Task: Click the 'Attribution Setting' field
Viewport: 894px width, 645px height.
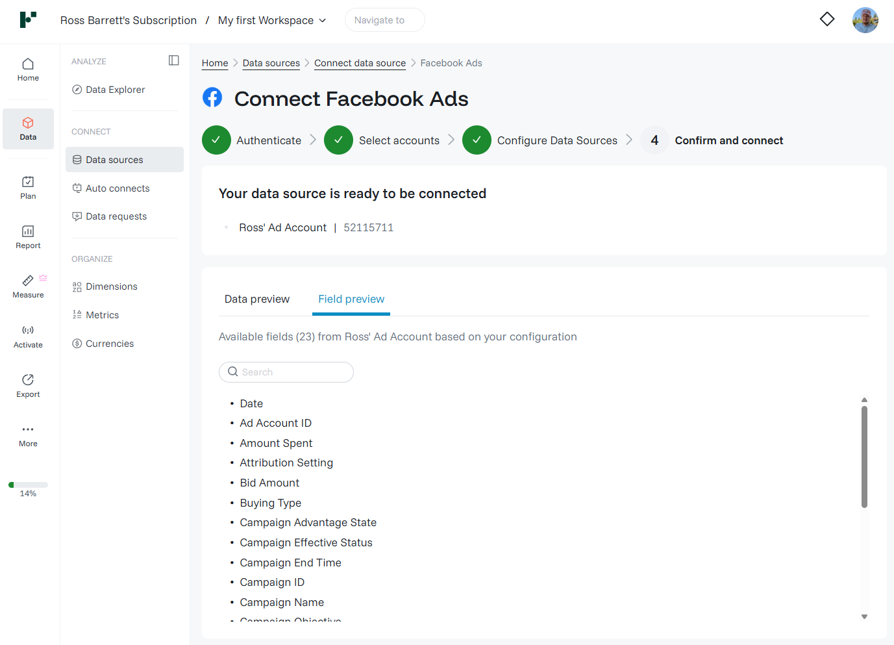Action: (x=286, y=462)
